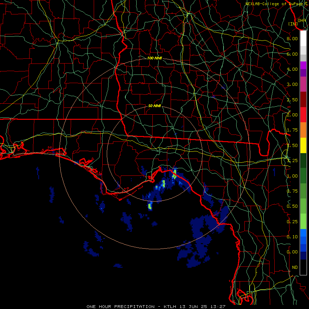The image size is (309, 309).
Task: Click the [IN] units label
Action: pos(293,24)
